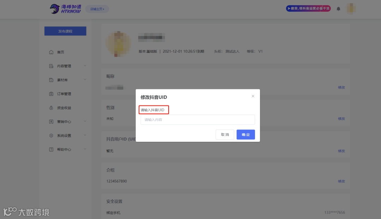Click 修改 link in the 昵称 row
Screen dimensions: 381x219
pyautogui.click(x=341, y=87)
